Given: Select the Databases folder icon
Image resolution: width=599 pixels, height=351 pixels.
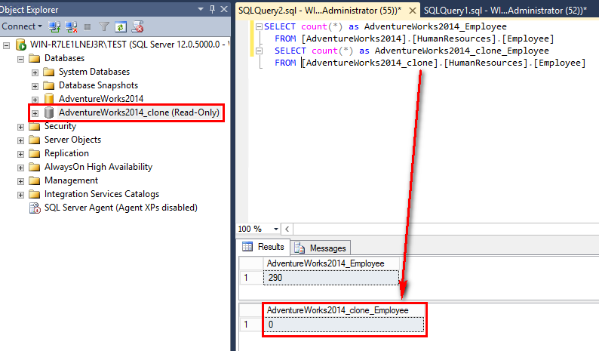Looking at the screenshot, I should pos(35,58).
